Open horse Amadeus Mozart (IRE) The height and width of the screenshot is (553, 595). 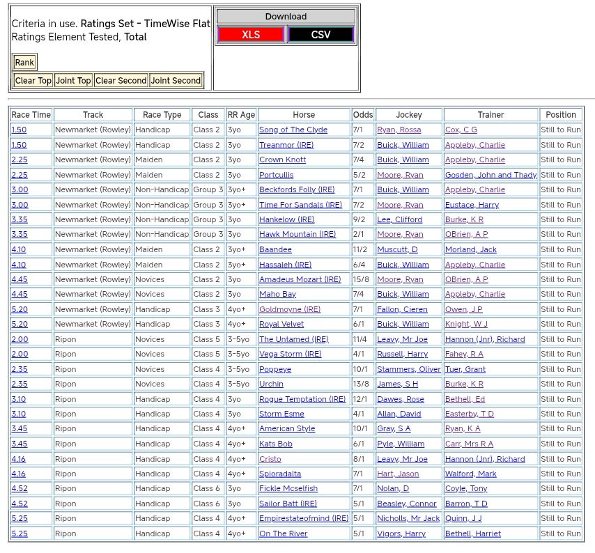point(300,280)
